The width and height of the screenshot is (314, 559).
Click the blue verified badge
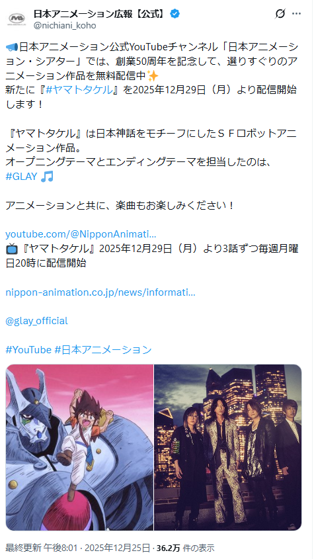click(175, 14)
